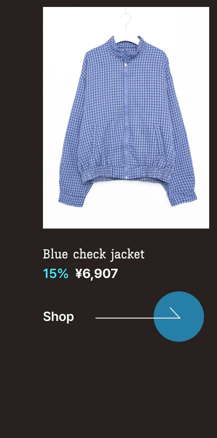Image resolution: width=217 pixels, height=438 pixels.
Task: Click the percent sign in the discount
Action: [x=63, y=274]
